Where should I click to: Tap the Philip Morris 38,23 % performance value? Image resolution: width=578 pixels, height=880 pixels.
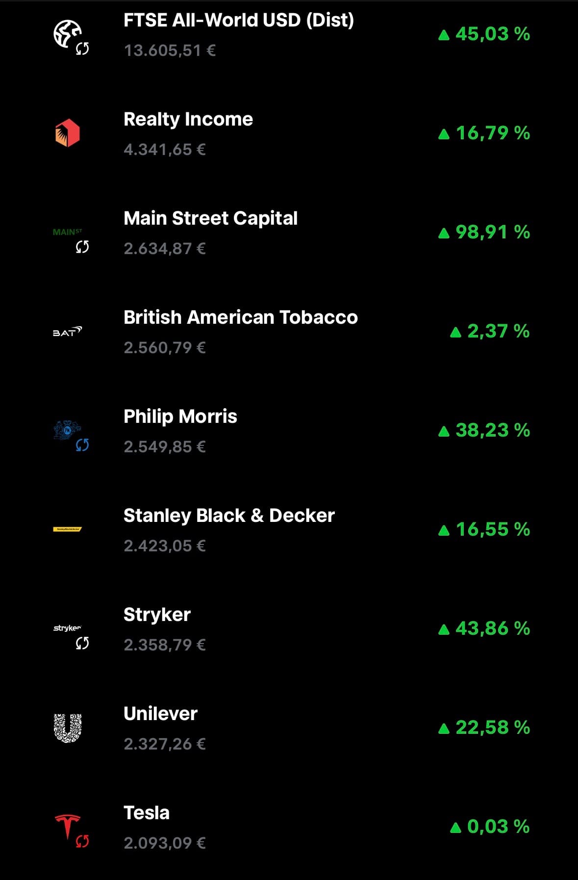[x=484, y=430]
